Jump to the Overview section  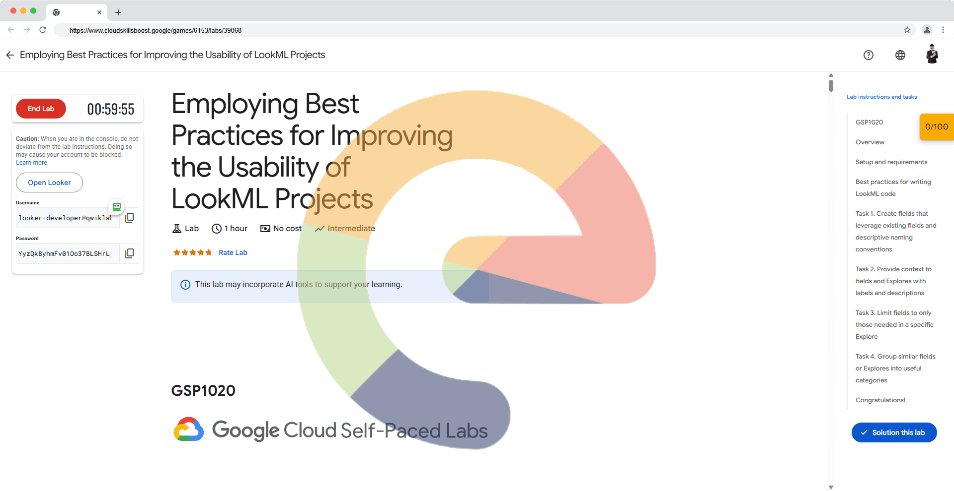(x=870, y=142)
